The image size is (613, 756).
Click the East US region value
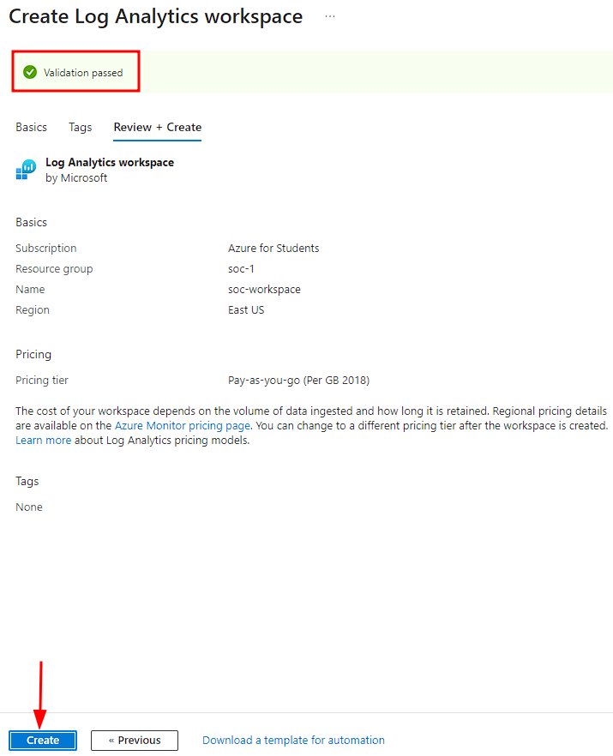246,310
